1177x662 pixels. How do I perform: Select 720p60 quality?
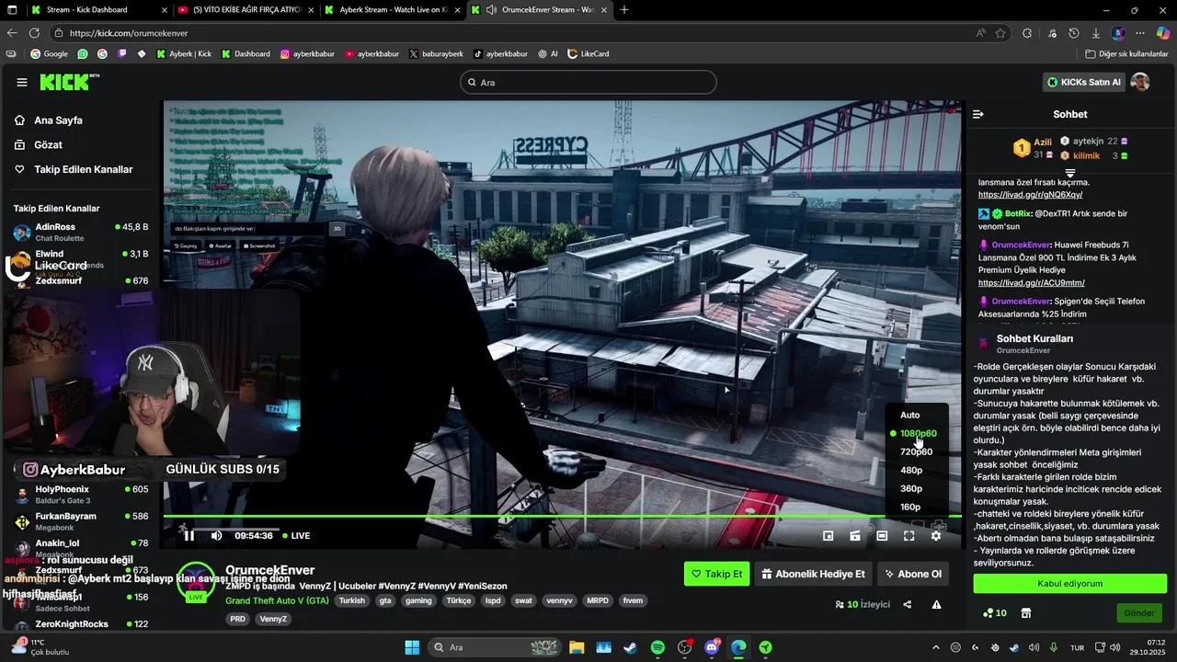pyautogui.click(x=917, y=451)
